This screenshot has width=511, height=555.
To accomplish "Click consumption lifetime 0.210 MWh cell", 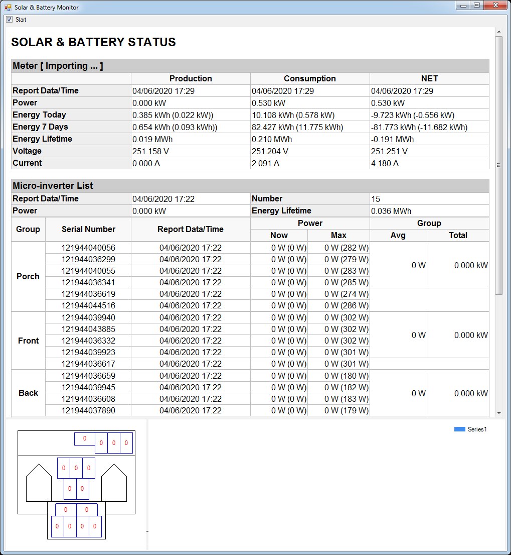I will tap(310, 139).
